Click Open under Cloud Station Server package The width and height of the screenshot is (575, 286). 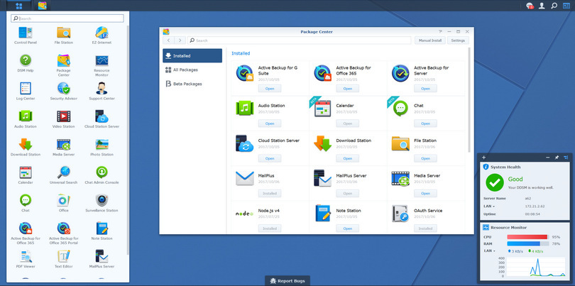(270, 158)
